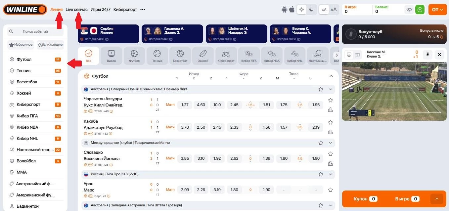This screenshot has width=449, height=211.
Task: Focus the Поиск событий search field
Action: pos(35,31)
